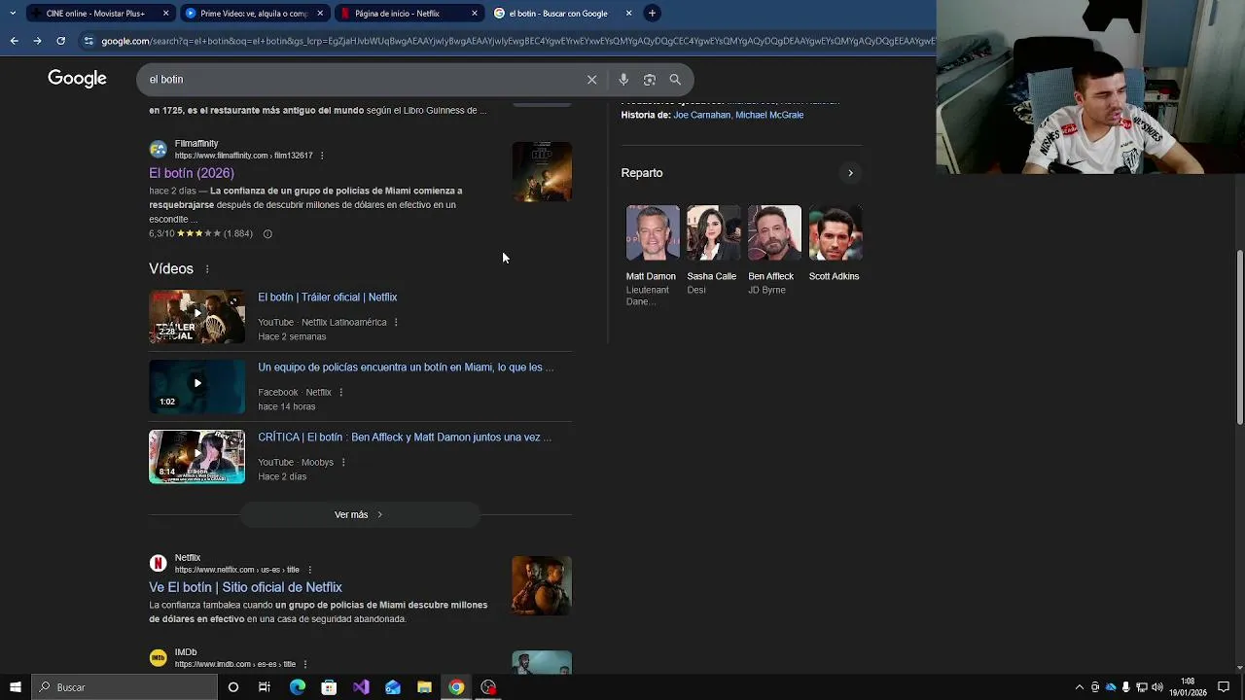Viewport: 1245px width, 700px height.
Task: Search by image with Lens icon
Action: 650,80
